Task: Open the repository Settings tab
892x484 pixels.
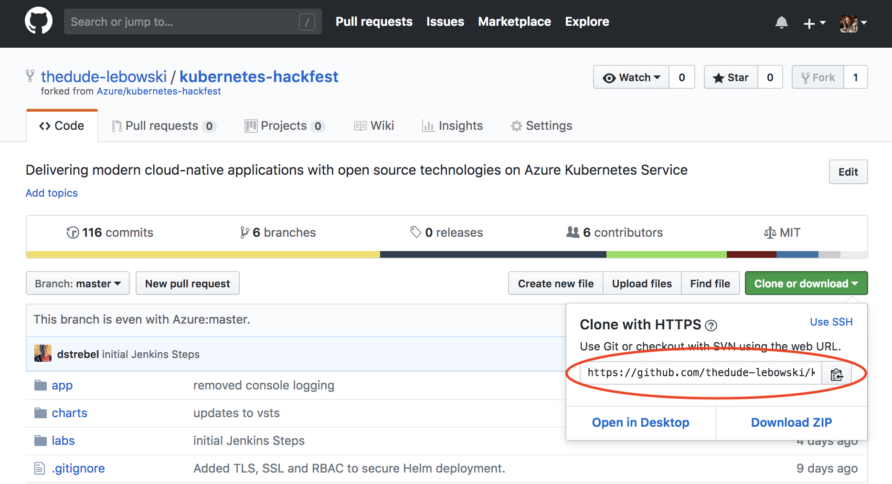Action: (x=542, y=126)
